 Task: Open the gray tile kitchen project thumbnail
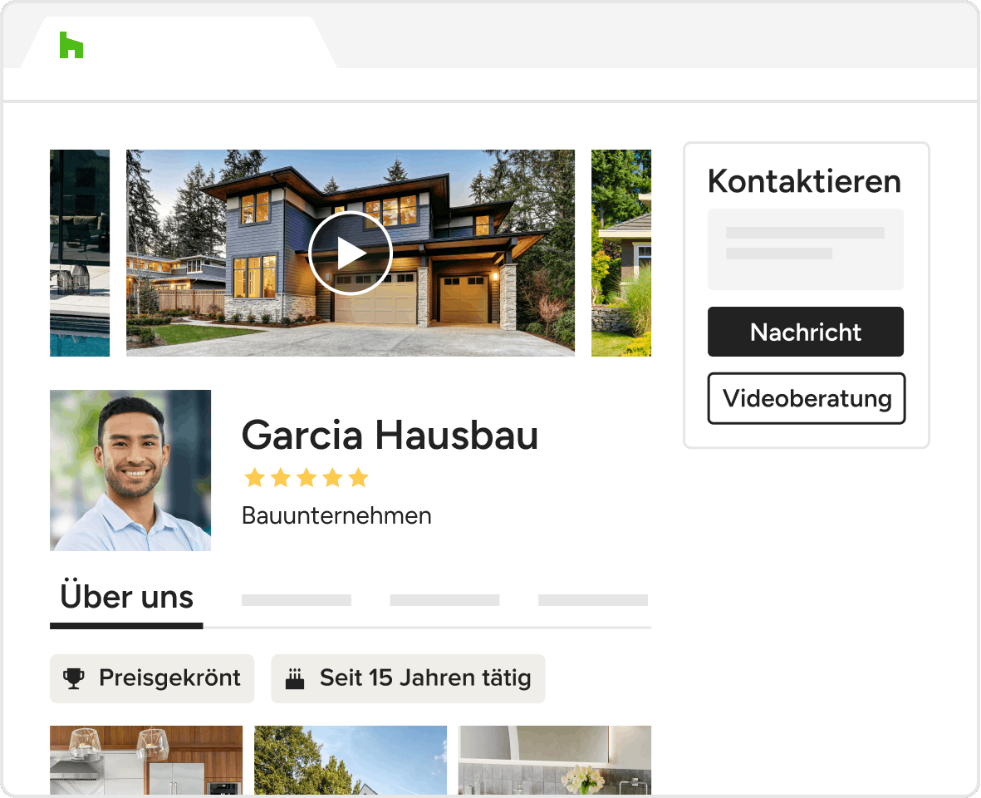pos(555,761)
